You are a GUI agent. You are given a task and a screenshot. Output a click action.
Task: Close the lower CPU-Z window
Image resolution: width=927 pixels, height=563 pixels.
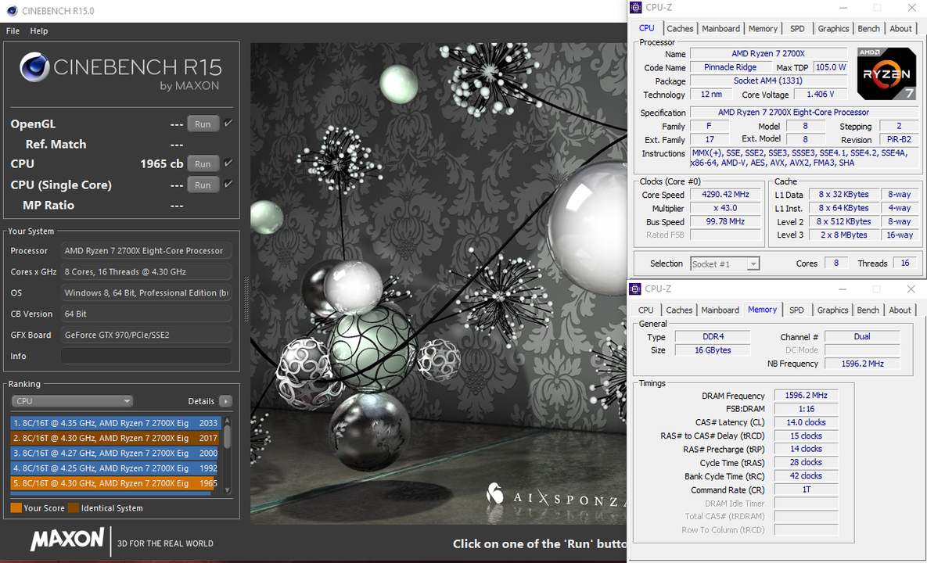point(911,289)
